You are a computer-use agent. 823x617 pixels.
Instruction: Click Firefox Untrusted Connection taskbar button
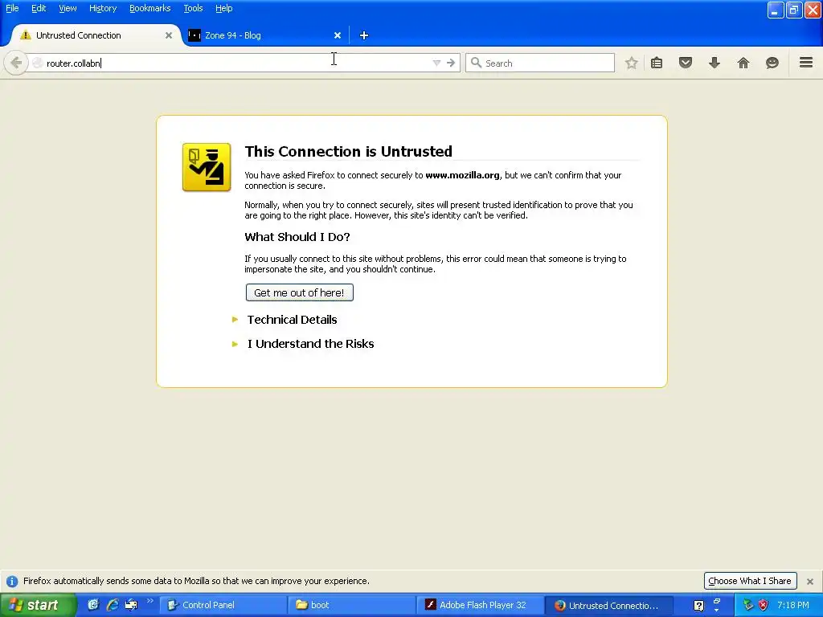(609, 605)
